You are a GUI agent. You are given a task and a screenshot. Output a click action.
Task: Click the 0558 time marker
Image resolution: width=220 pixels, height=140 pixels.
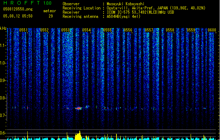(x=170, y=30)
